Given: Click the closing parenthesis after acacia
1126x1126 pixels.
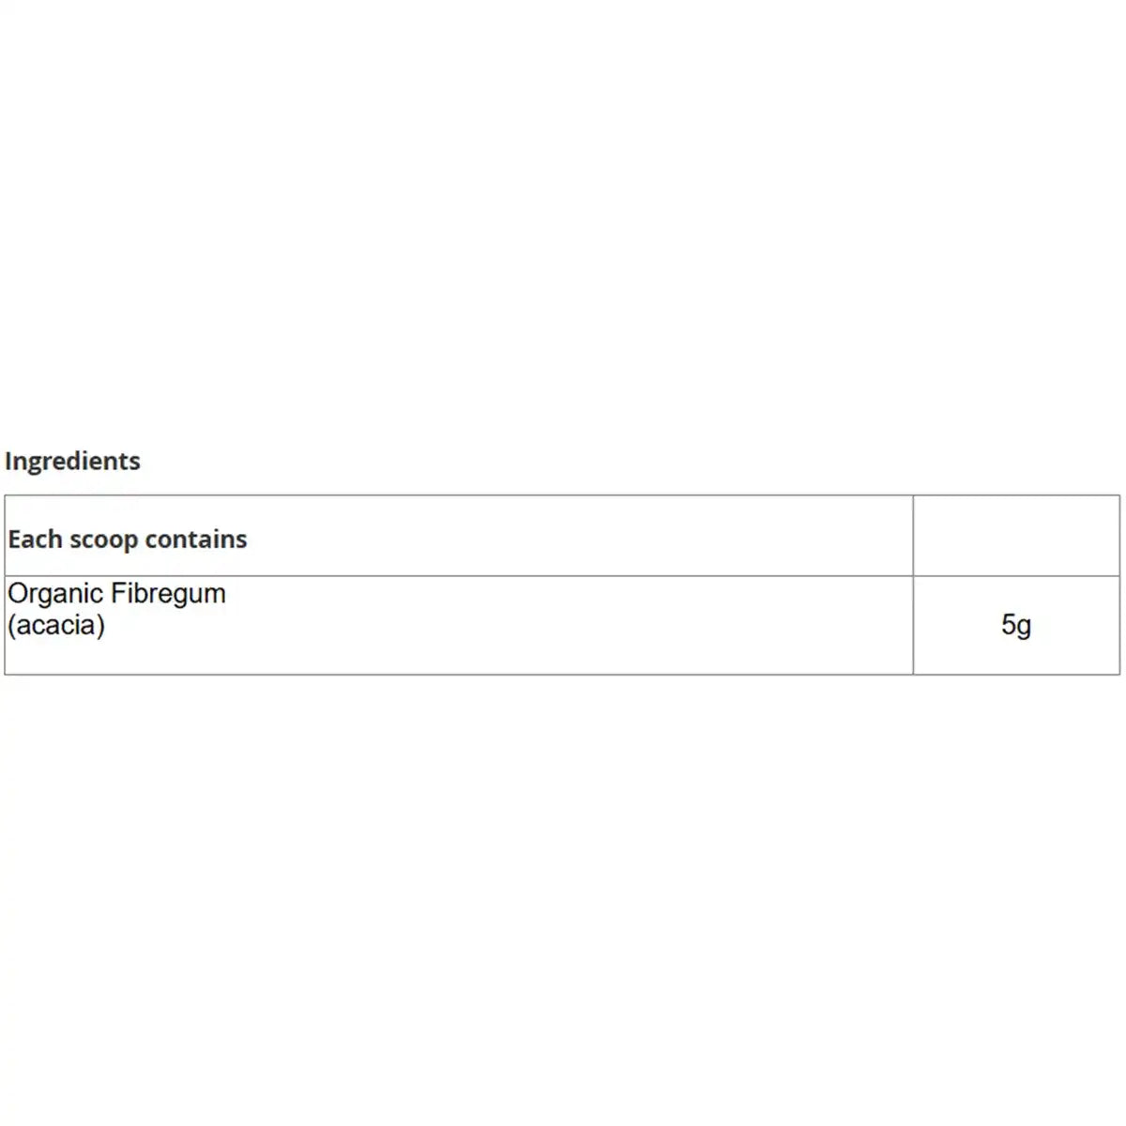Looking at the screenshot, I should tap(100, 626).
